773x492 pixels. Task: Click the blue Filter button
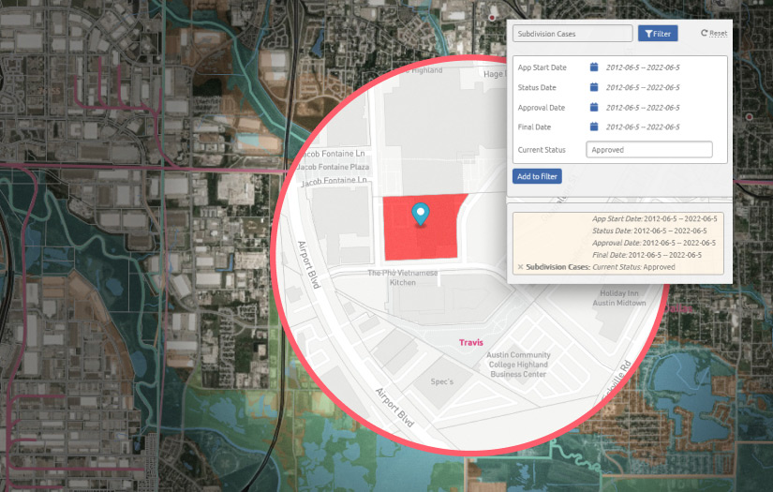658,34
